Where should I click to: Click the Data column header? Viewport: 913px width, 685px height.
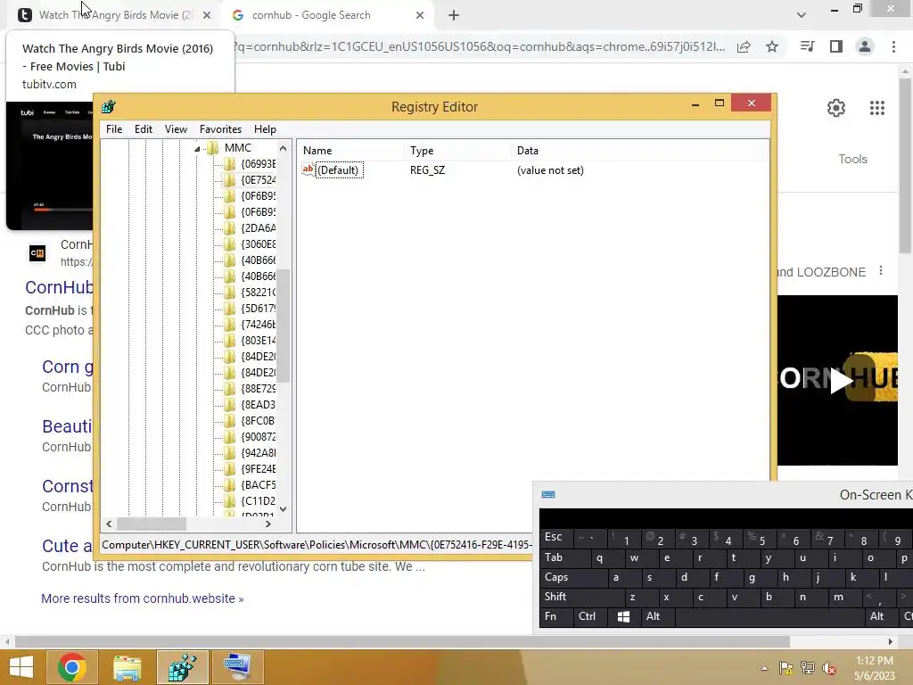point(640,150)
